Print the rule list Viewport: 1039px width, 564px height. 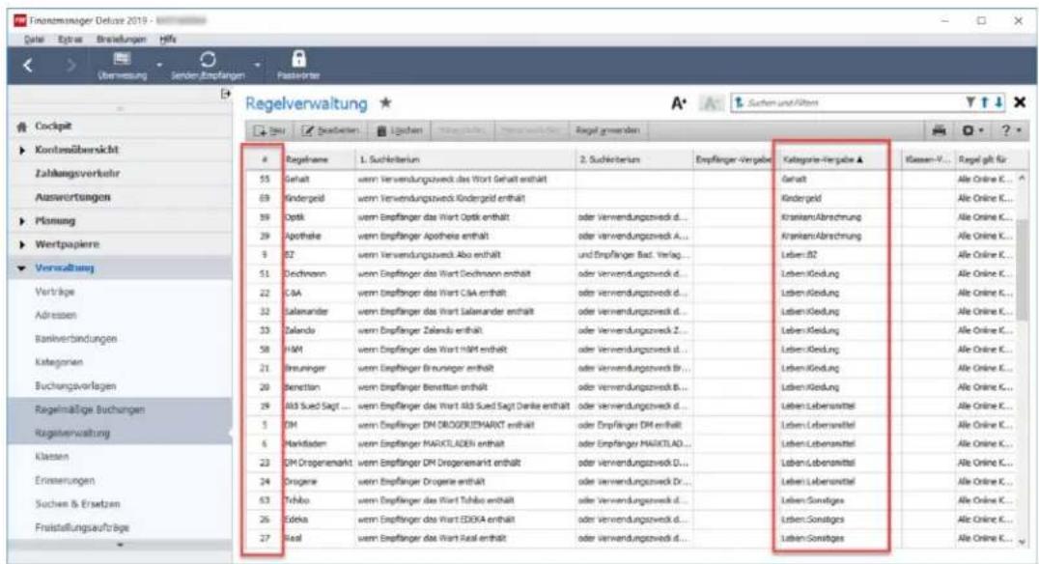(x=939, y=130)
